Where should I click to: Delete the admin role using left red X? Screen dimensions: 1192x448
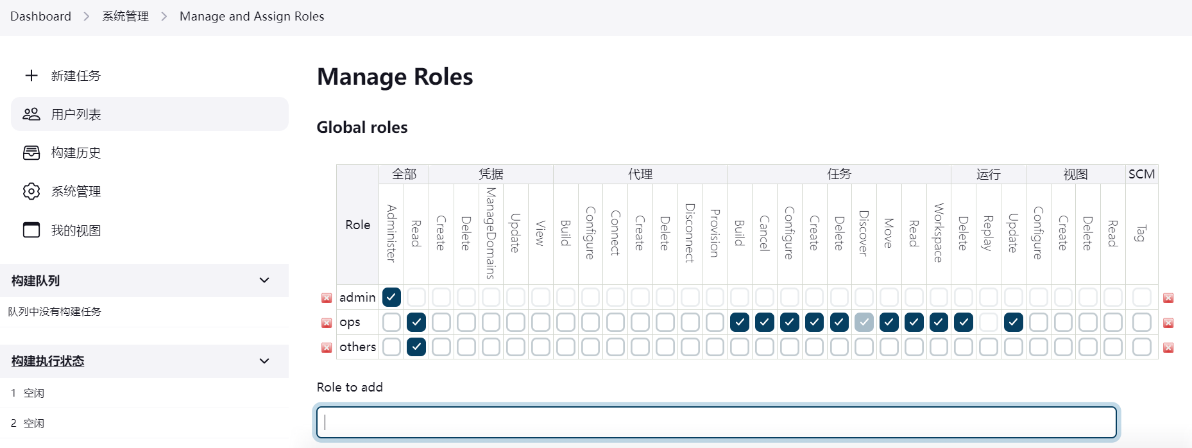327,298
